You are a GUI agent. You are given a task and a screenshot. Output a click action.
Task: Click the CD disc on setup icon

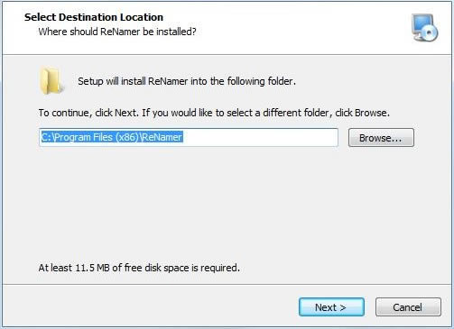pyautogui.click(x=431, y=32)
